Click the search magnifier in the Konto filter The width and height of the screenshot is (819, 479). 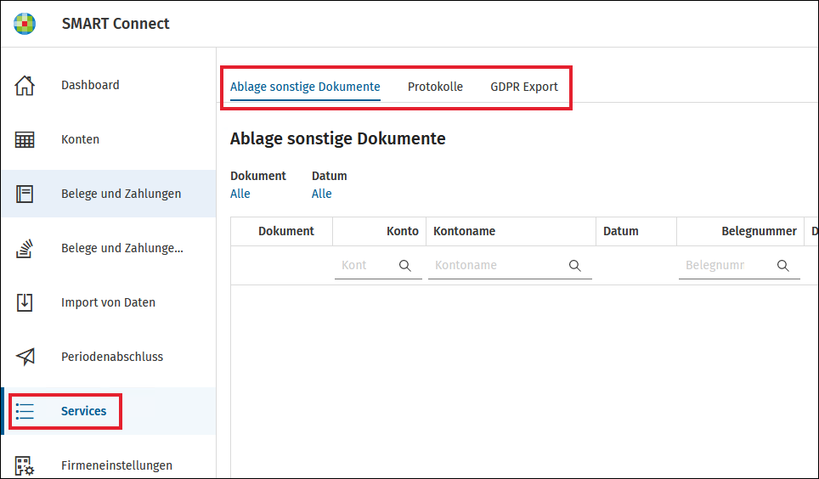click(x=404, y=265)
